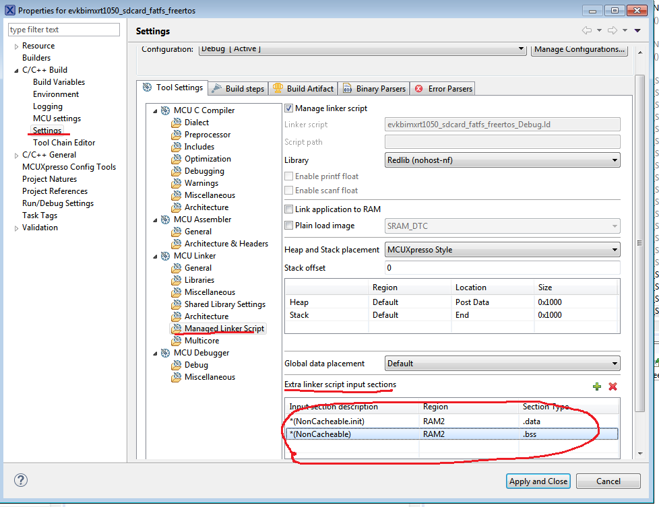Click the Stack location End cell
The height and width of the screenshot is (507, 659).
493,315
